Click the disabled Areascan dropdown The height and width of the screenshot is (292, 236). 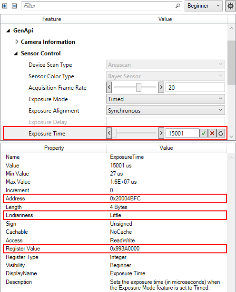(x=166, y=64)
